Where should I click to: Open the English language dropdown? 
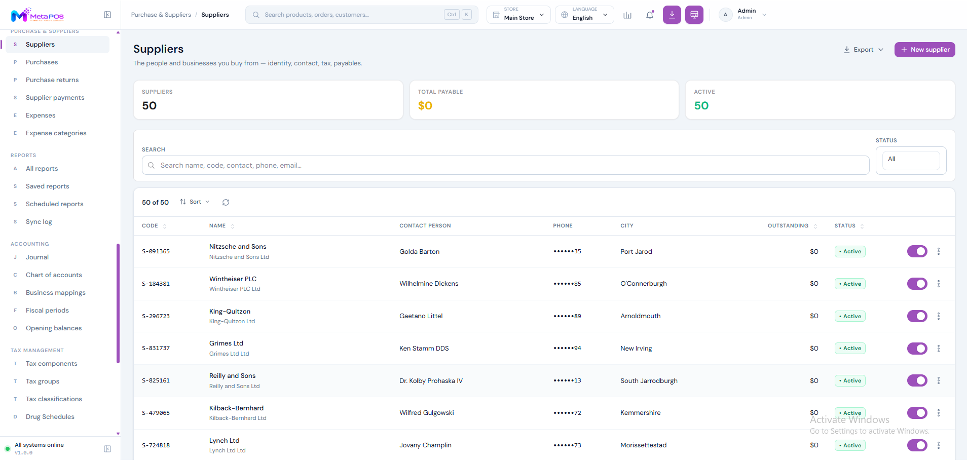click(584, 15)
